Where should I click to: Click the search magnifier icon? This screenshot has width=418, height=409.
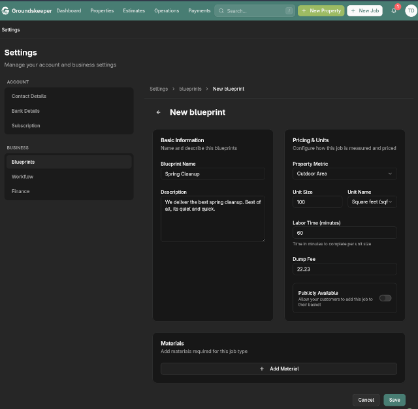coord(221,11)
